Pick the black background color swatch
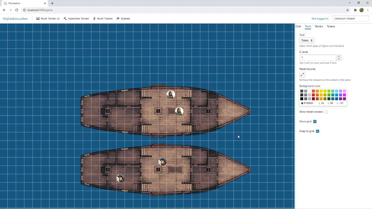The width and height of the screenshot is (372, 209). 302,99
